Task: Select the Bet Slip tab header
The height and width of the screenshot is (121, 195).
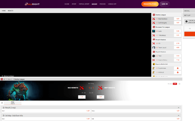Action: pyautogui.click(x=189, y=15)
